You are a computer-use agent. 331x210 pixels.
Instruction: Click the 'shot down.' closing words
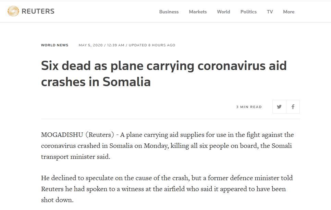[57, 200]
